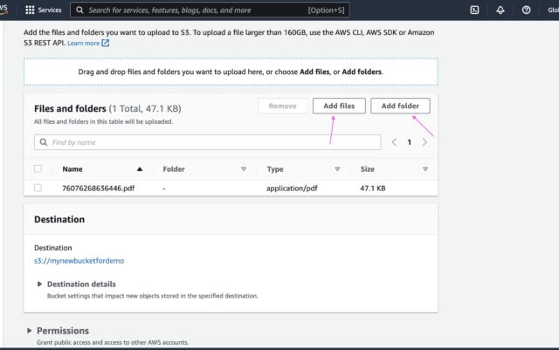Viewport: 559px width, 350px height.
Task: Expand the Destination details section
Action: click(x=39, y=284)
